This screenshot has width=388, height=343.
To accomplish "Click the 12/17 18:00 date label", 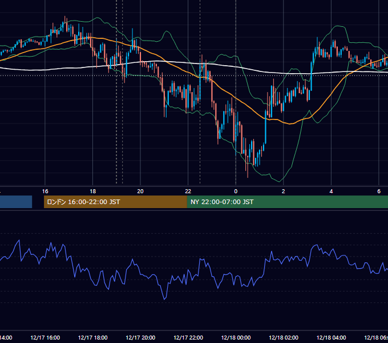I will pos(93,337).
